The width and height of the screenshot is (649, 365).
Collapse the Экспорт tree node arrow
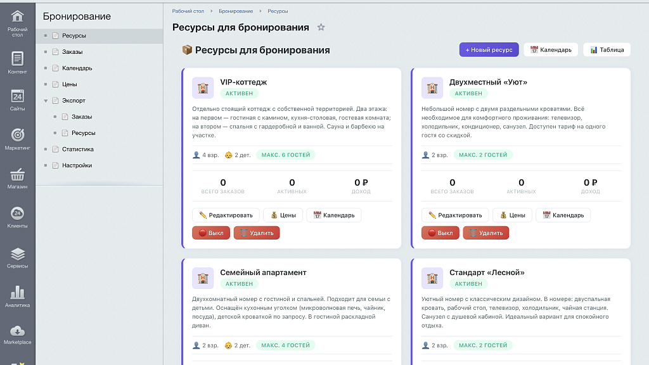(46, 101)
